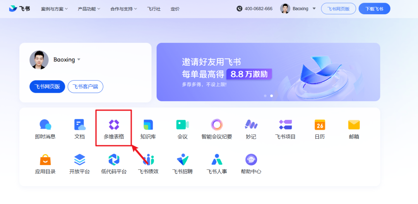Expand the arrow next to Baoxing in card
The width and height of the screenshot is (418, 204).
[79, 59]
